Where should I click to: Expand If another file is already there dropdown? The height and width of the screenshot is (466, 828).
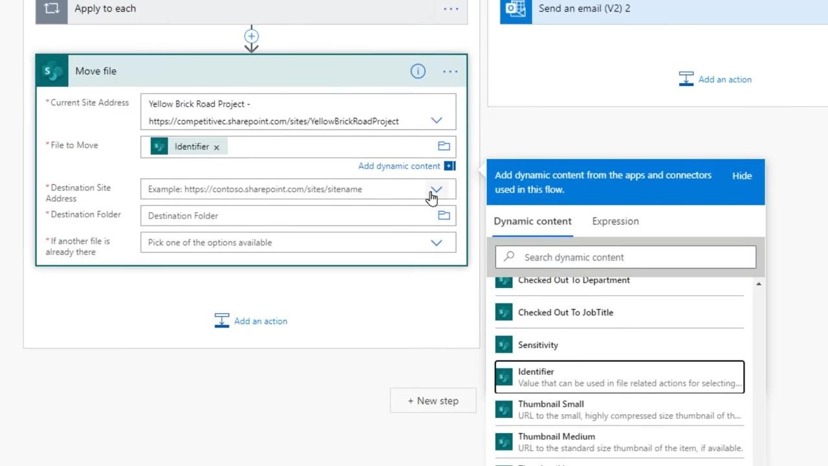(x=437, y=243)
